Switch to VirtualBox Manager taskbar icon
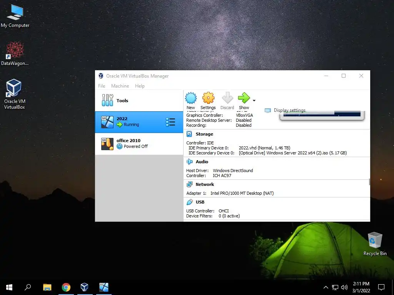This screenshot has width=394, height=295. [x=84, y=287]
